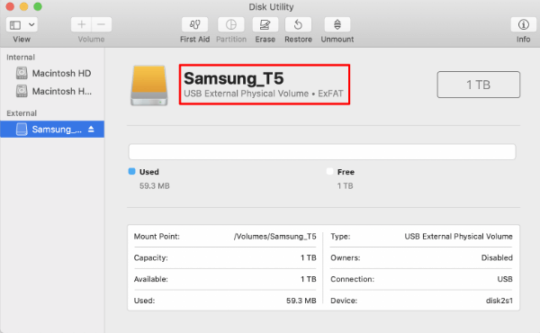Image resolution: width=540 pixels, height=333 pixels.
Task: Open the Info toolbar icon
Action: 524,24
